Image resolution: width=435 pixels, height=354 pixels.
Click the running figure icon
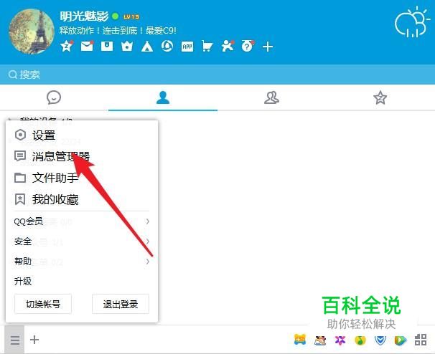(x=228, y=46)
